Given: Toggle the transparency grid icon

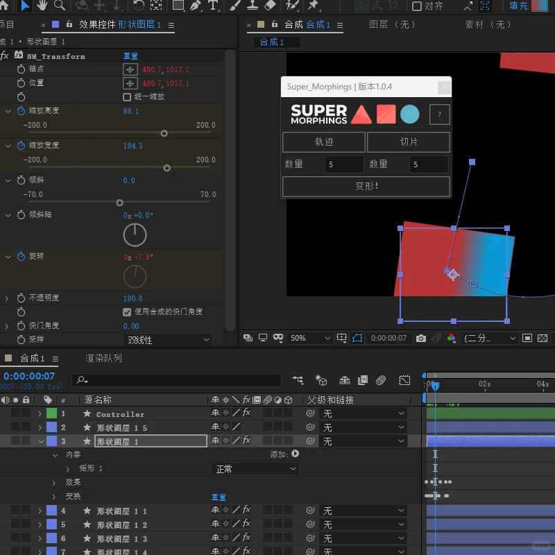Looking at the screenshot, I should [x=543, y=339].
